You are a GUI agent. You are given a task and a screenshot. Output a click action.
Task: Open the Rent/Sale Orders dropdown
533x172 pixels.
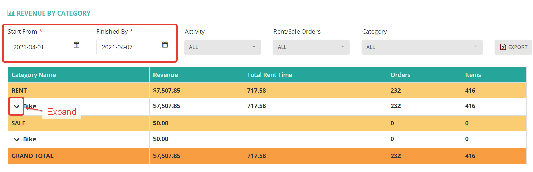pos(311,47)
